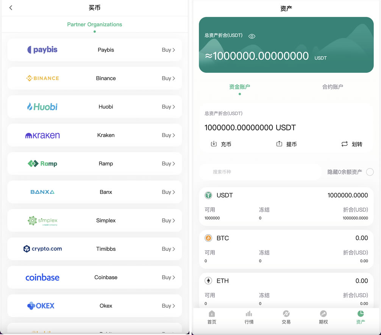Go to the trade (交易) bottom tab
This screenshot has width=381, height=335.
[286, 317]
